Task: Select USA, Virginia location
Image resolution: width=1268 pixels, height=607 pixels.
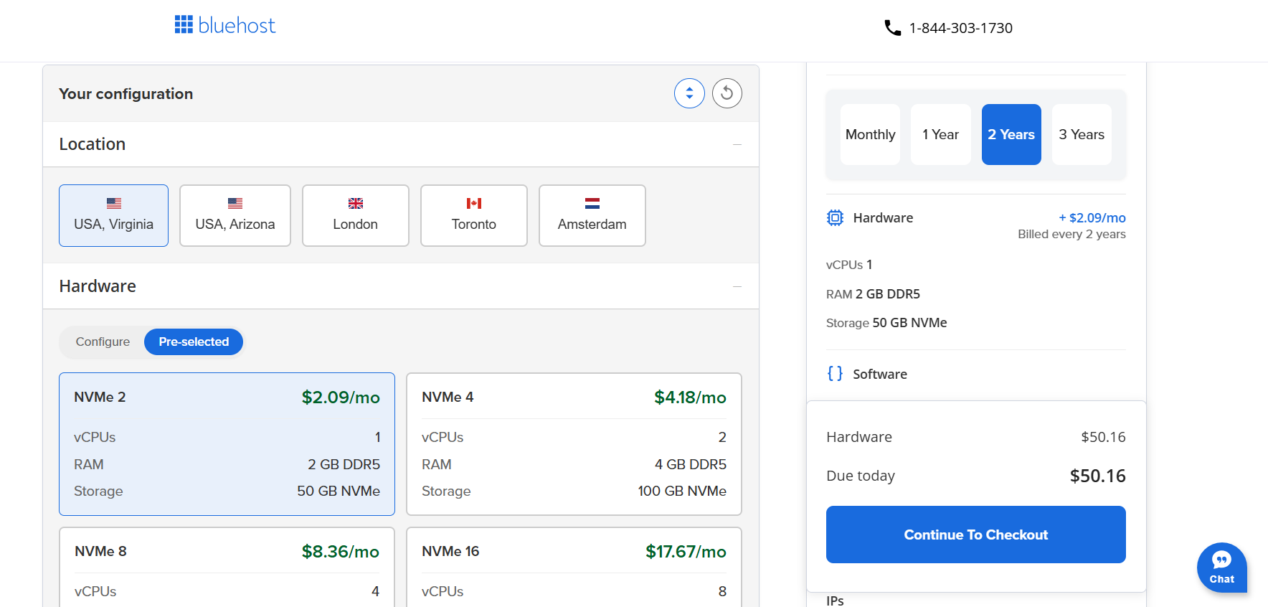Action: click(113, 215)
